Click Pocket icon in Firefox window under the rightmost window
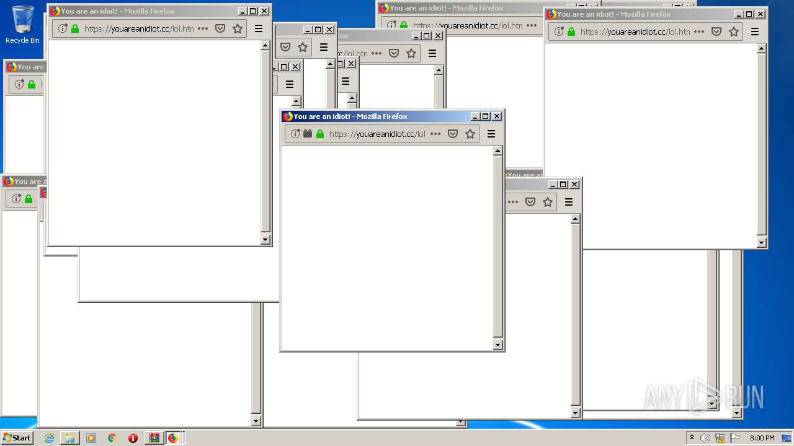794x446 pixels. coord(530,202)
